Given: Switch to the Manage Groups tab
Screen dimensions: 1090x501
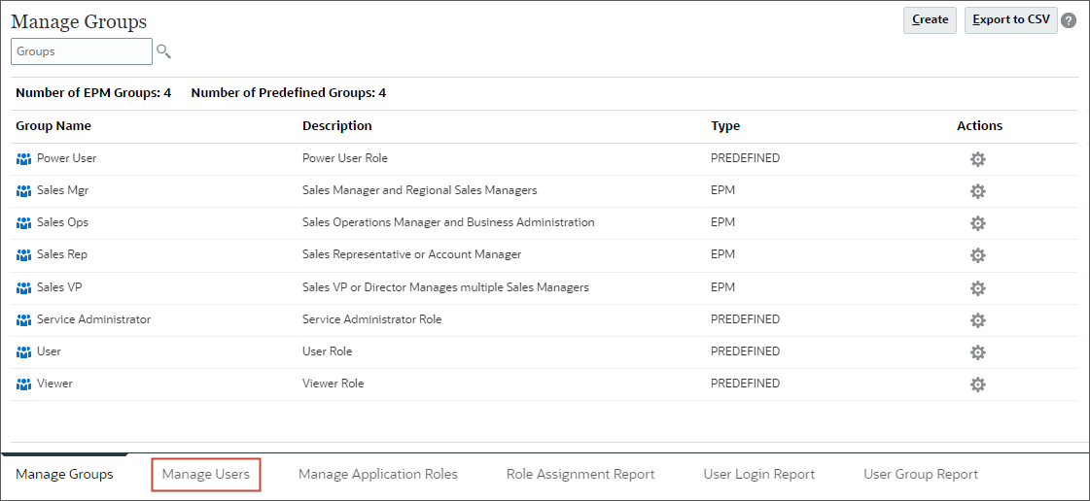Looking at the screenshot, I should [64, 475].
